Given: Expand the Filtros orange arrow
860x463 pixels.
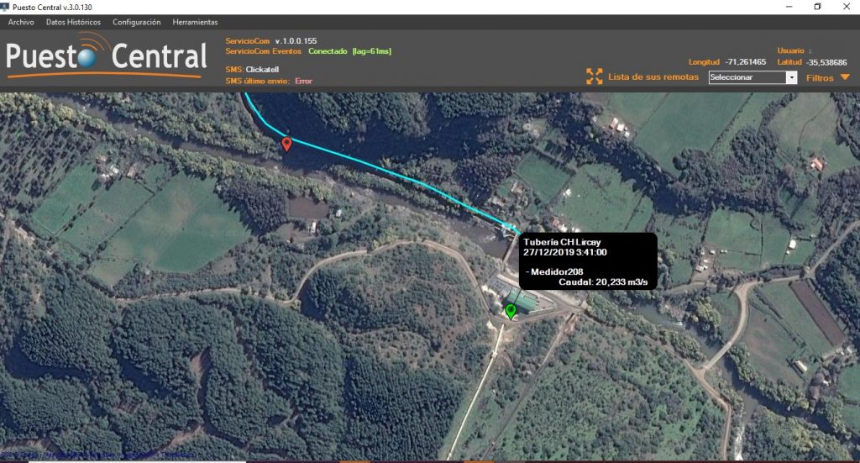Looking at the screenshot, I should click(845, 77).
